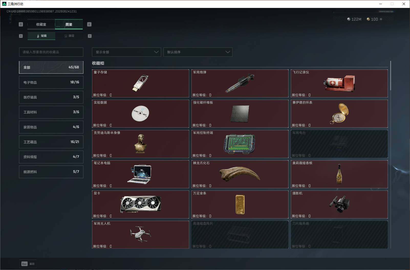
Task: Select the 棘龙爪化石 claw fossil icon
Action: coord(240,174)
